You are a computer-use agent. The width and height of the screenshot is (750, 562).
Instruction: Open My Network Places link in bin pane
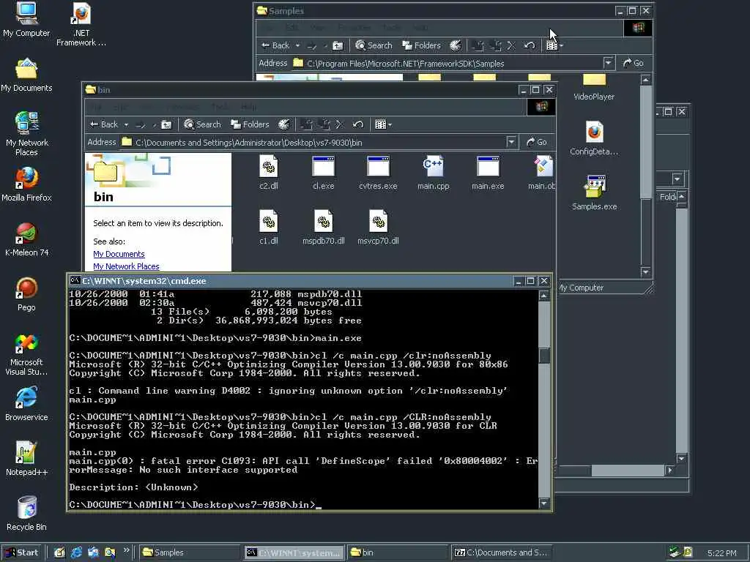coord(126,266)
